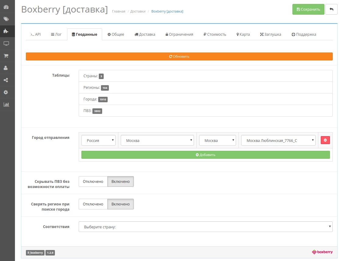
Task: Open the Выберите страну dropdown
Action: (206, 227)
